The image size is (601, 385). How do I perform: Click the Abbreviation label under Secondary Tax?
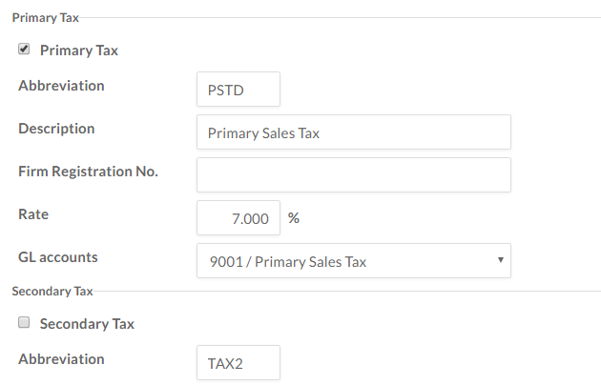click(x=61, y=359)
